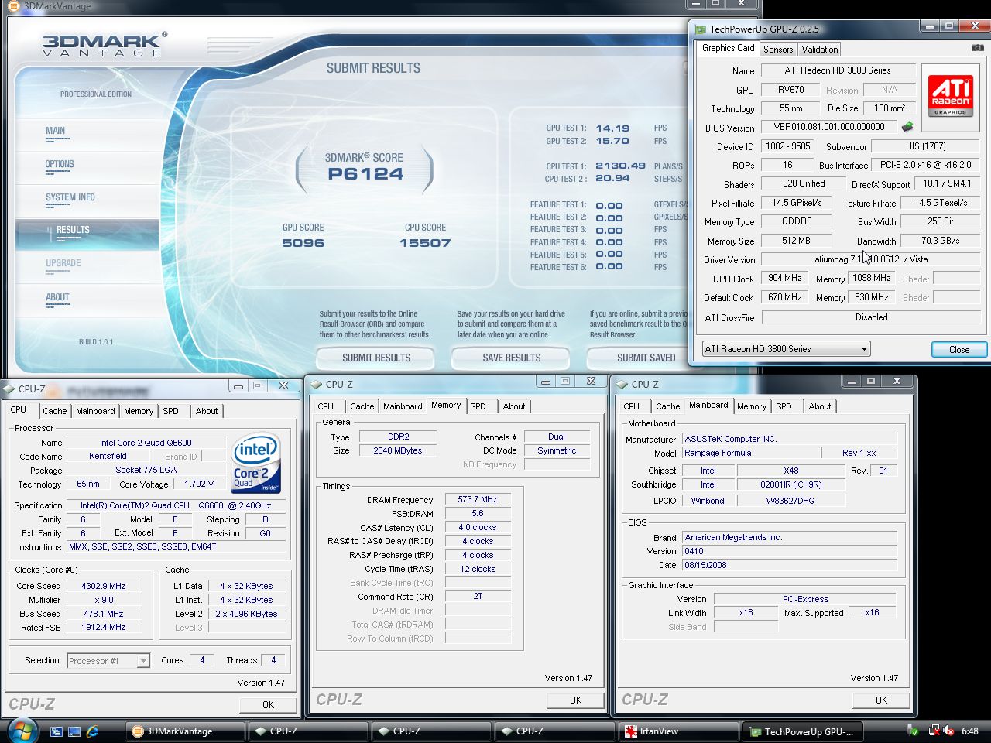Click the 3DMark score P6124
This screenshot has width=991, height=743.
point(365,174)
